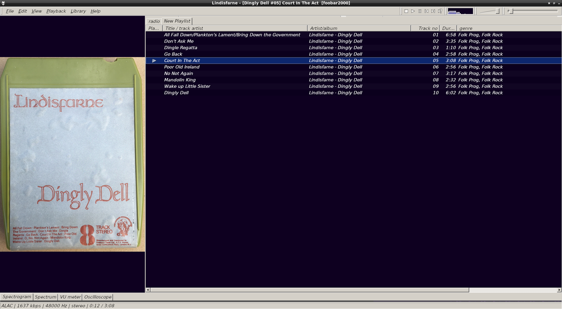This screenshot has height=309, width=562.
Task: Select the track Poor Old Ireland
Action: 353,67
